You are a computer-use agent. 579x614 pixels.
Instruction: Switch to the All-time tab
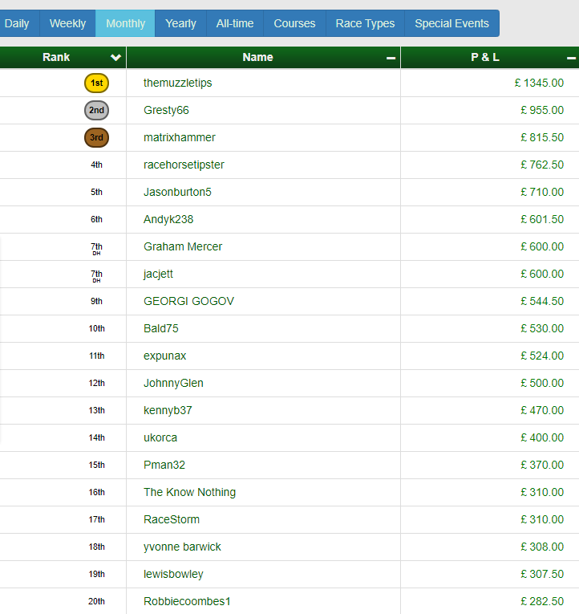[x=235, y=23]
